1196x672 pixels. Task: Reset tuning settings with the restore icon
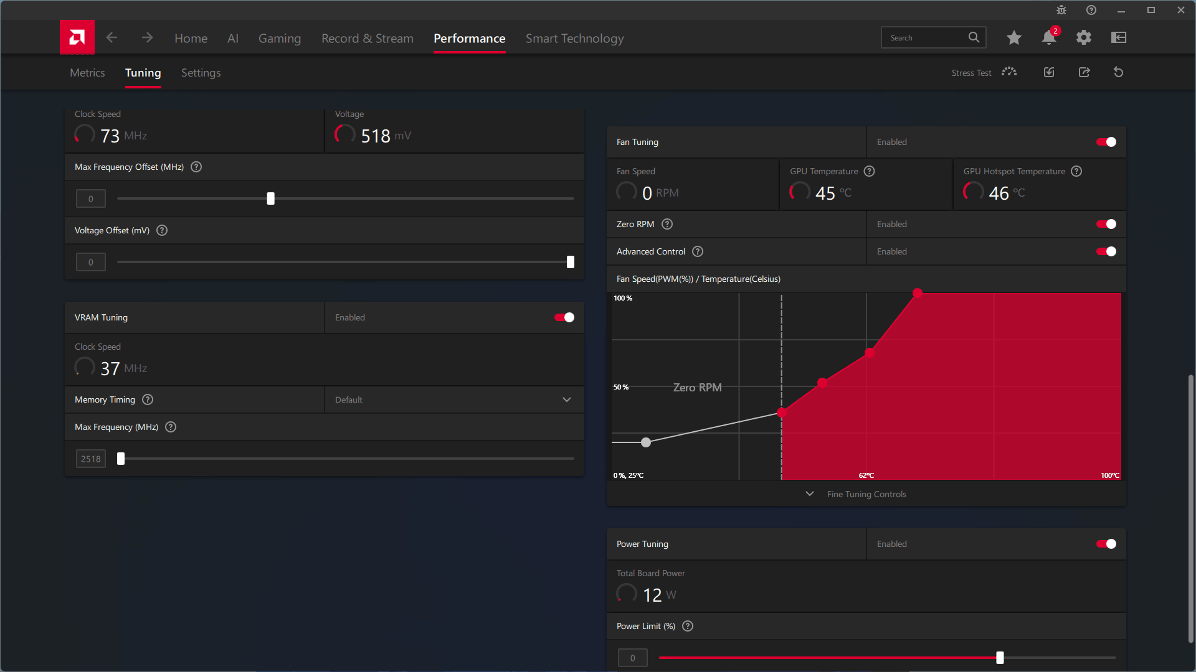pos(1118,72)
